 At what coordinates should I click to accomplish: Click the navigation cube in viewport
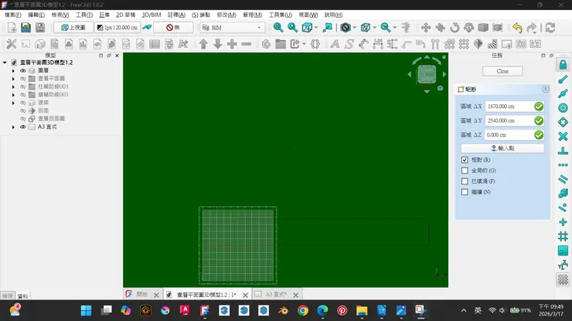tap(427, 74)
